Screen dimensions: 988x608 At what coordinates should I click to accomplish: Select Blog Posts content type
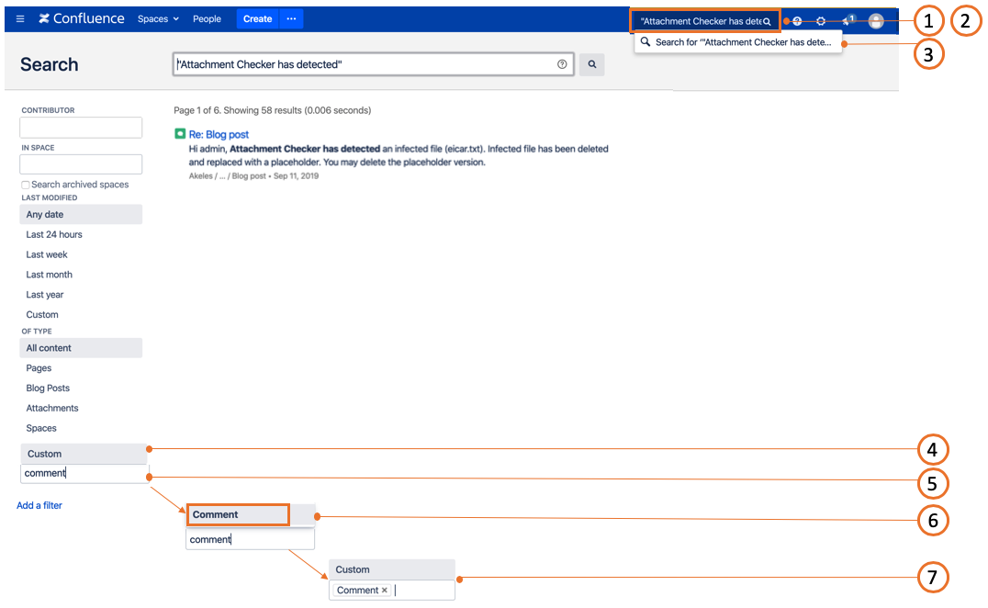48,388
